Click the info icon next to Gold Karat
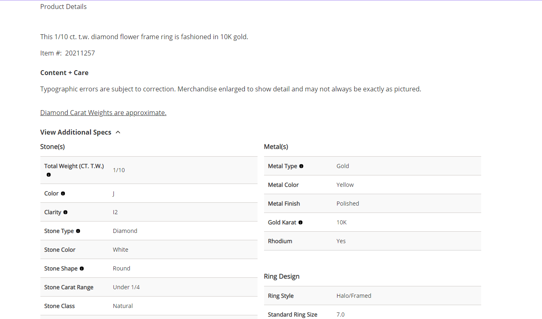 (300, 222)
